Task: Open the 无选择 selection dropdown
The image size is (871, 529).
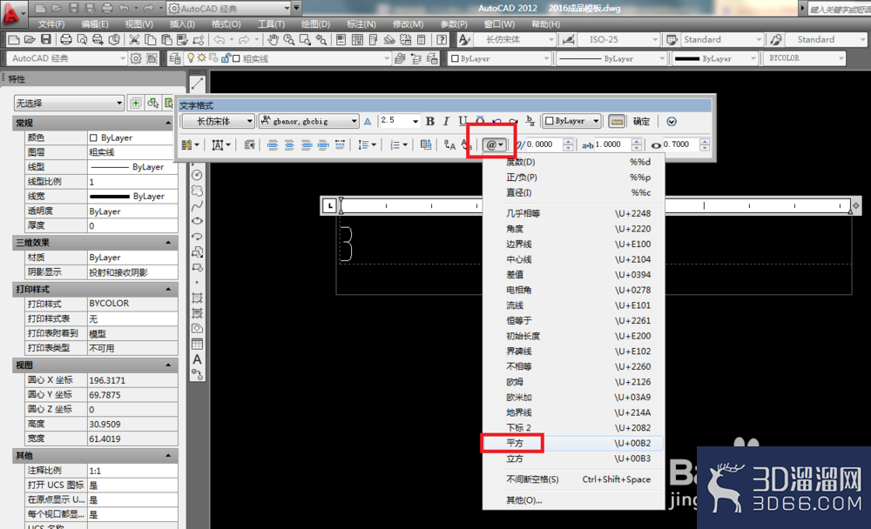Action: (69, 103)
